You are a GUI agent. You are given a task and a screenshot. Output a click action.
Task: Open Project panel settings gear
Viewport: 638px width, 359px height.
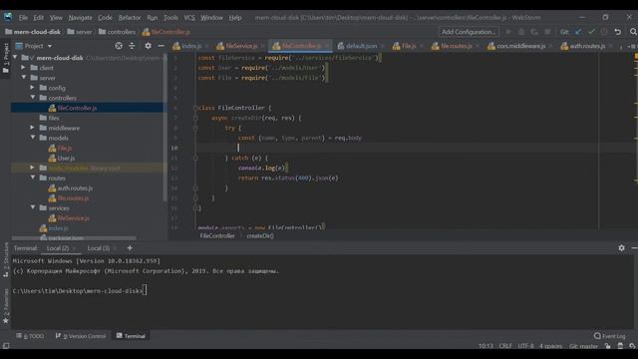coord(148,46)
